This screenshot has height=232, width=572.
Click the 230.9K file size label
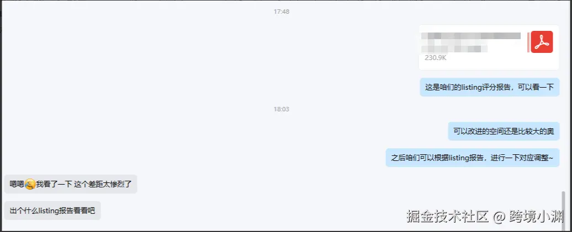tap(436, 57)
